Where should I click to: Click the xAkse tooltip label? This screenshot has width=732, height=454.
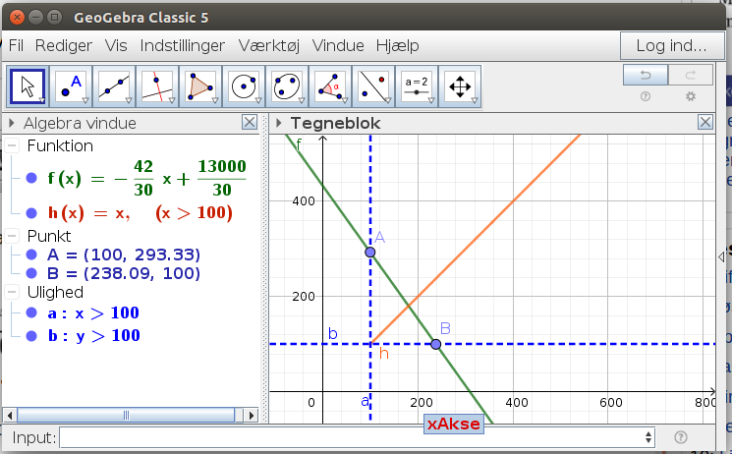coord(454,424)
